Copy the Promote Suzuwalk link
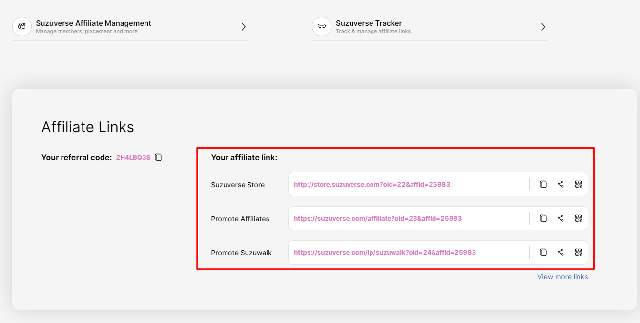Image resolution: width=640 pixels, height=323 pixels. pos(543,252)
